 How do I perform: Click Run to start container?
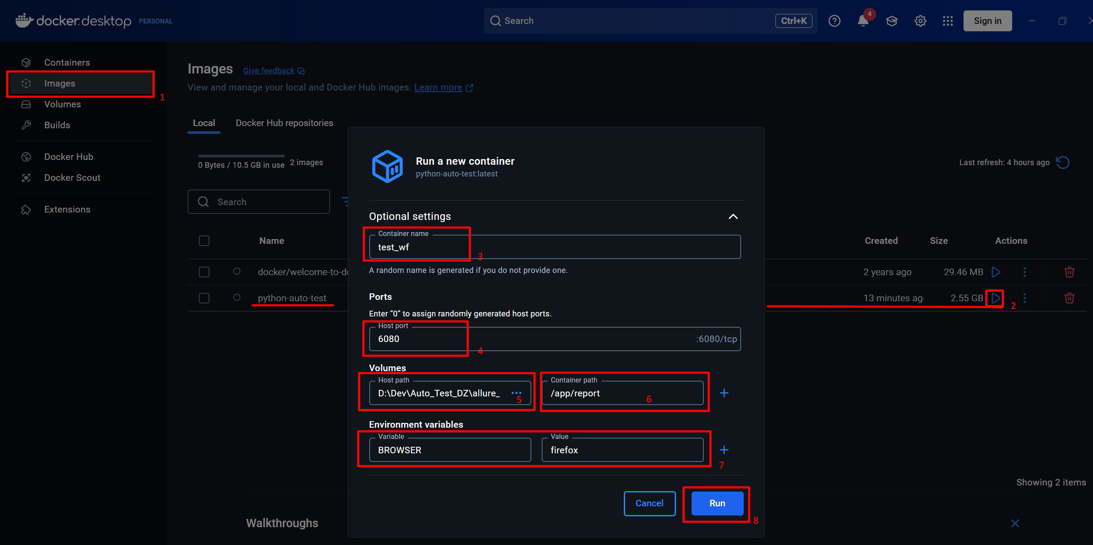point(717,503)
